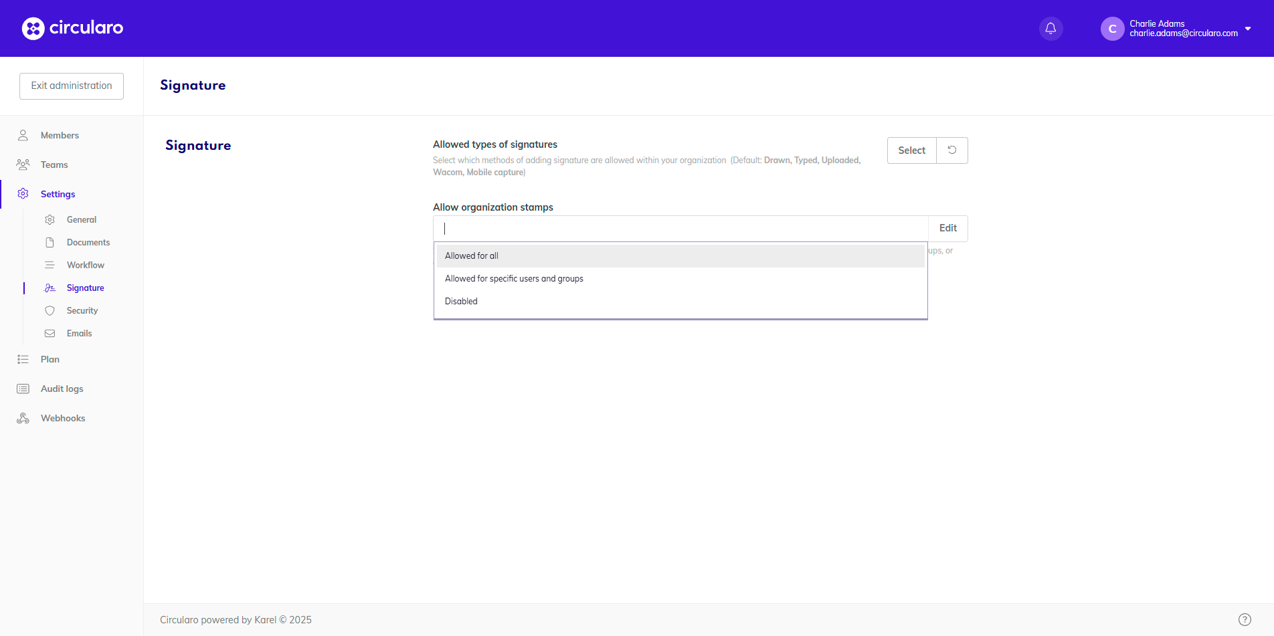The height and width of the screenshot is (636, 1274).
Task: Click the Emails envelope icon
Action: click(x=50, y=333)
